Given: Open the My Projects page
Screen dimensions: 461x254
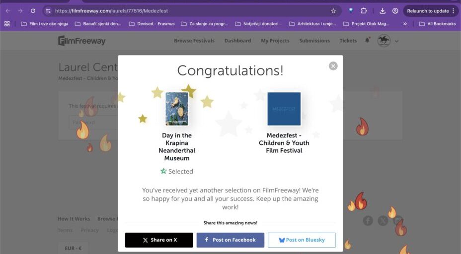Looking at the screenshot, I should point(275,41).
